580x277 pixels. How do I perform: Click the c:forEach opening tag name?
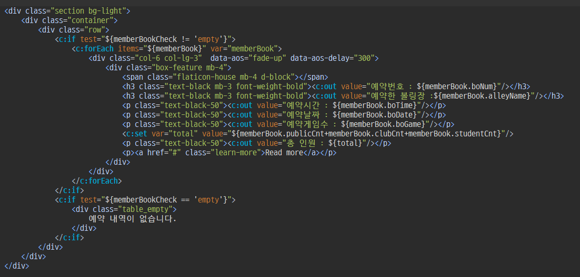[95, 48]
